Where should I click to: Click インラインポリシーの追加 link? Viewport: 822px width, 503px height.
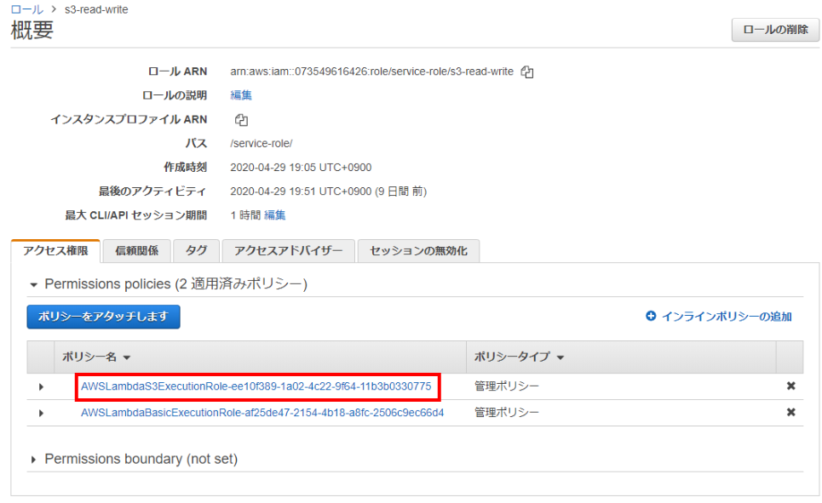click(x=727, y=317)
